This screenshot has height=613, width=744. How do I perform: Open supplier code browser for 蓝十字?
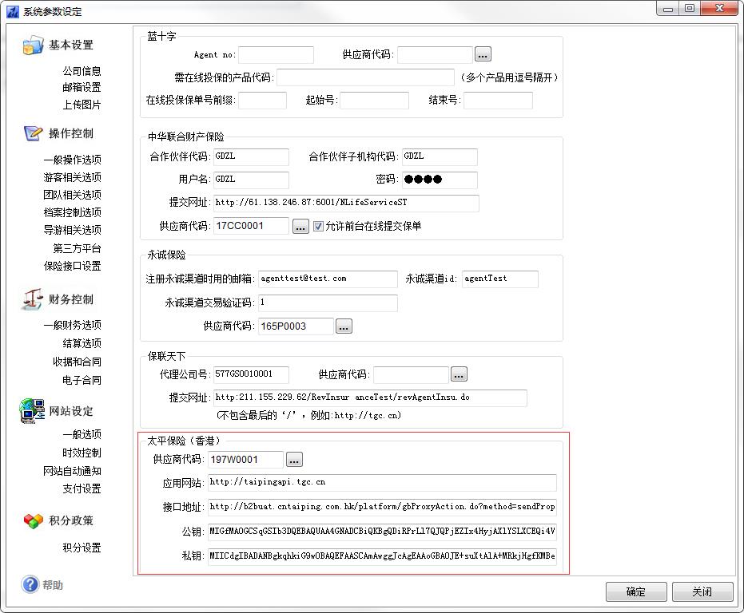tap(483, 55)
